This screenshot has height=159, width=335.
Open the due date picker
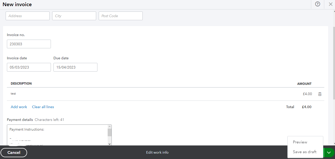(75, 67)
